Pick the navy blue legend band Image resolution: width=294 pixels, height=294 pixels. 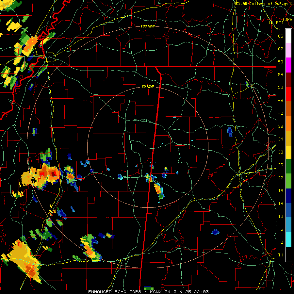tap(288, 196)
